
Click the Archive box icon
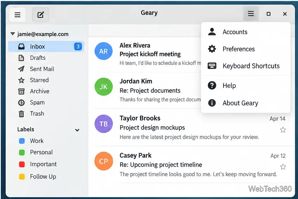click(21, 91)
